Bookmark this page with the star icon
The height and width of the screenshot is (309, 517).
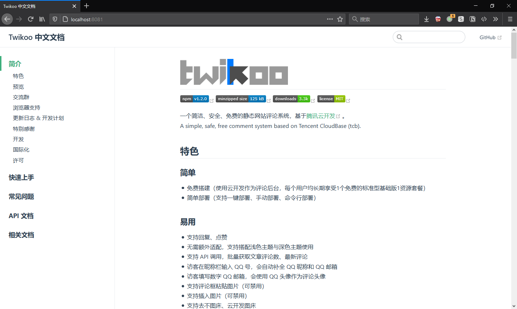pyautogui.click(x=340, y=19)
